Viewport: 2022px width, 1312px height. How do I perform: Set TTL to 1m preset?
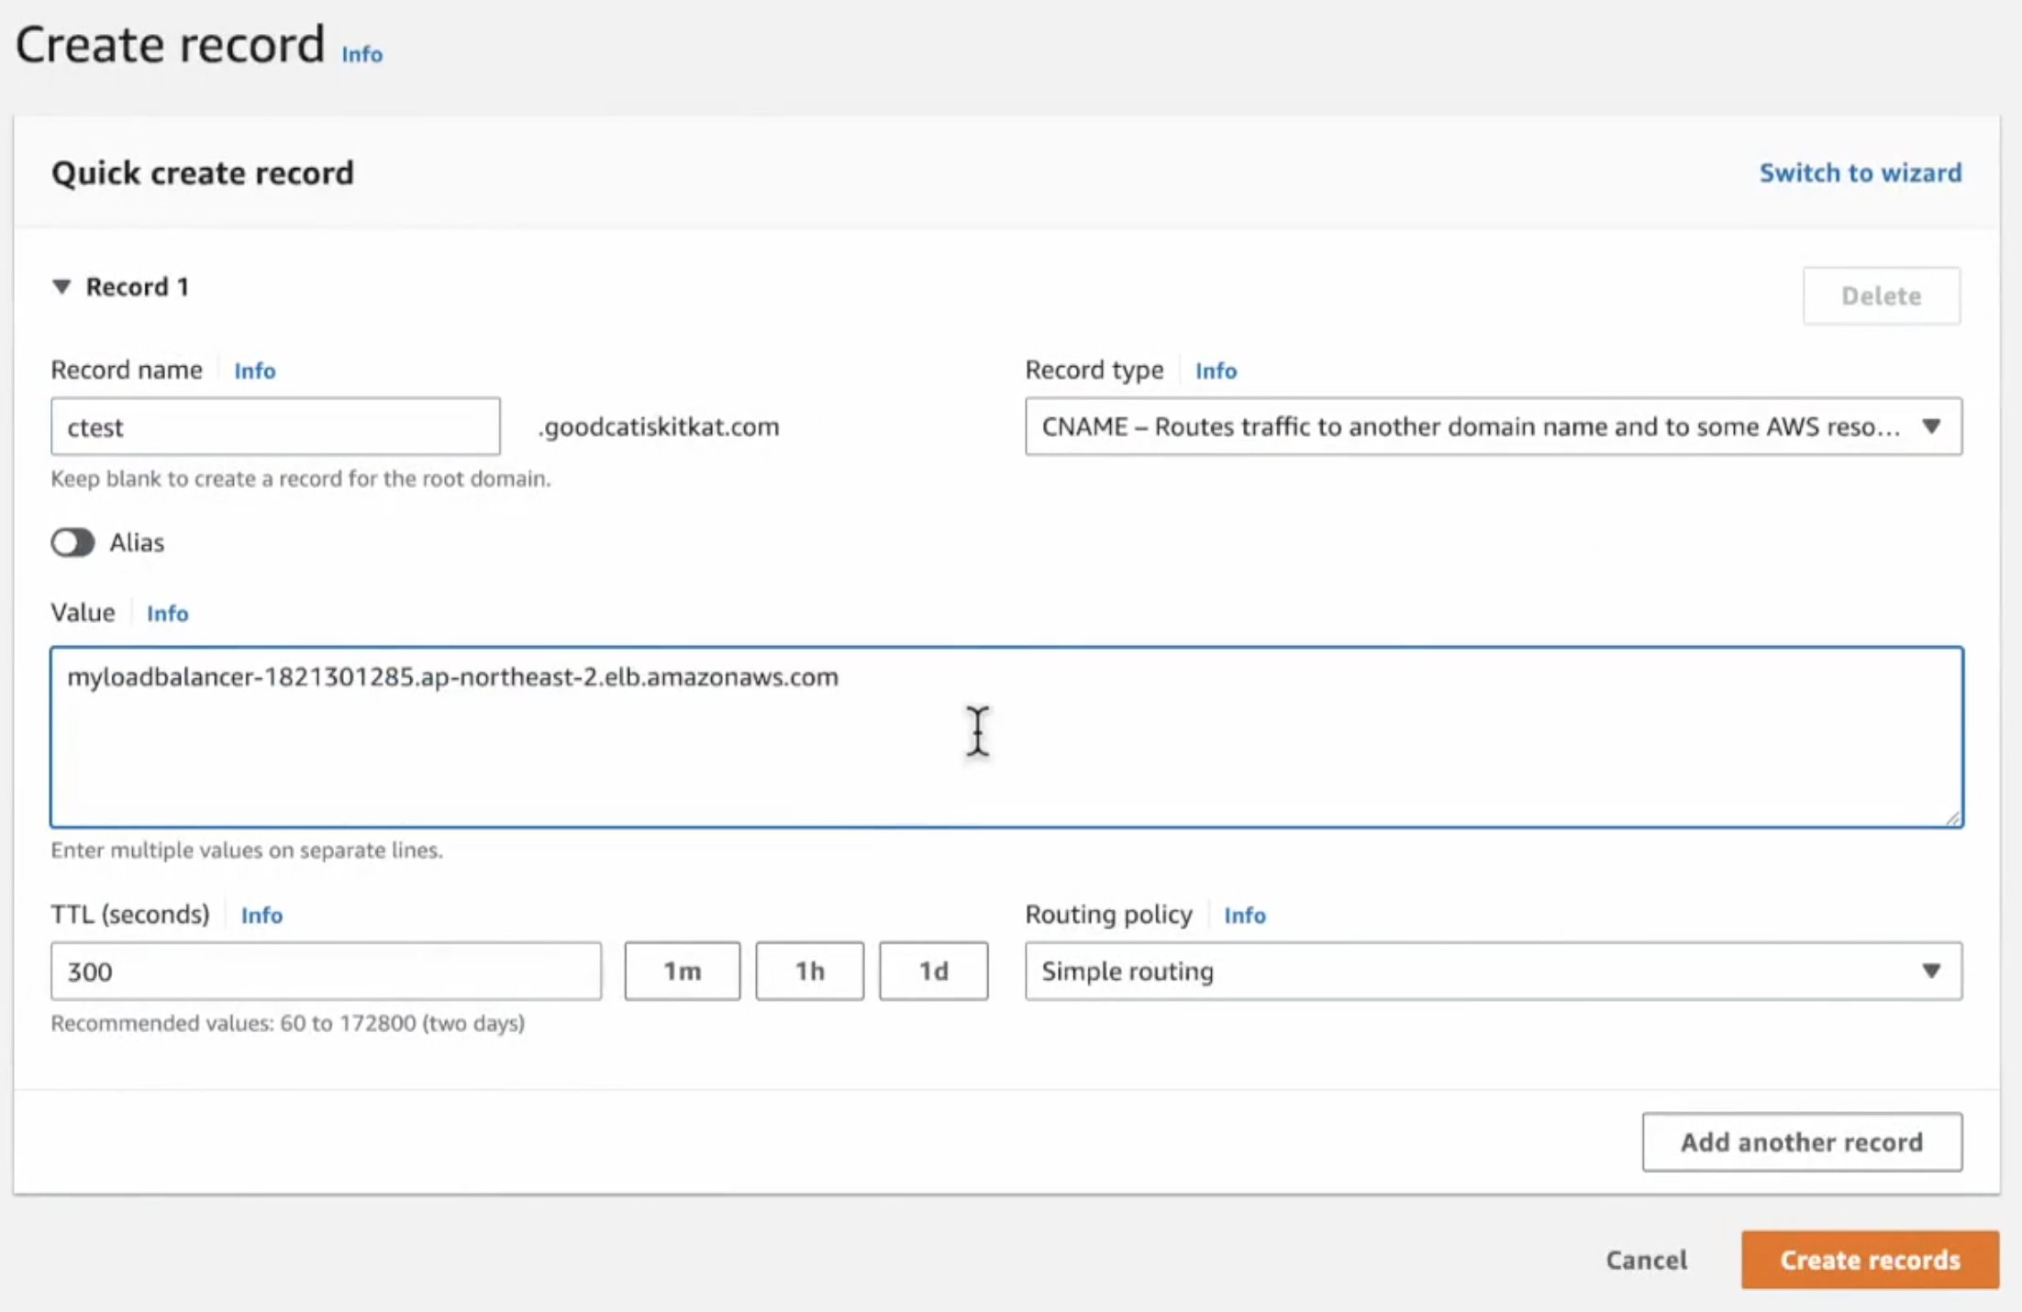tap(682, 971)
